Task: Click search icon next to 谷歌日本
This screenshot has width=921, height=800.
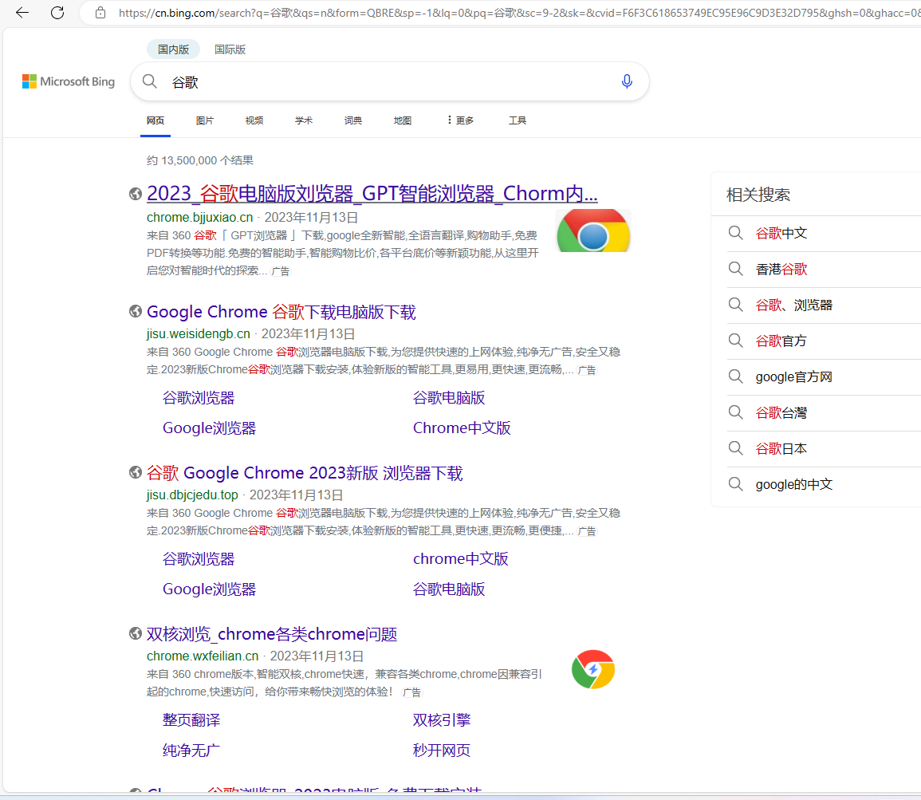Action: 735,448
